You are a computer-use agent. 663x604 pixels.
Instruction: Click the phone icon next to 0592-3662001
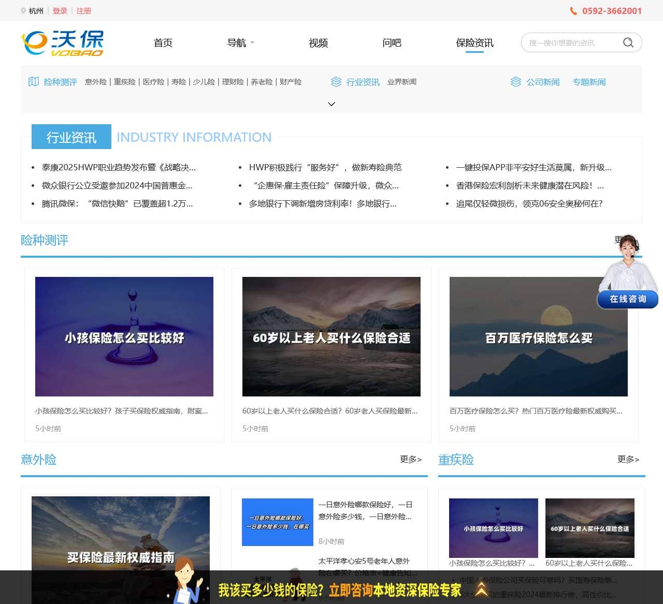coord(572,10)
